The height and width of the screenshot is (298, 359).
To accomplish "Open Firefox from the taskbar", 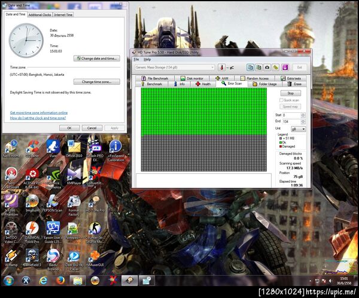I will (x=60, y=281).
